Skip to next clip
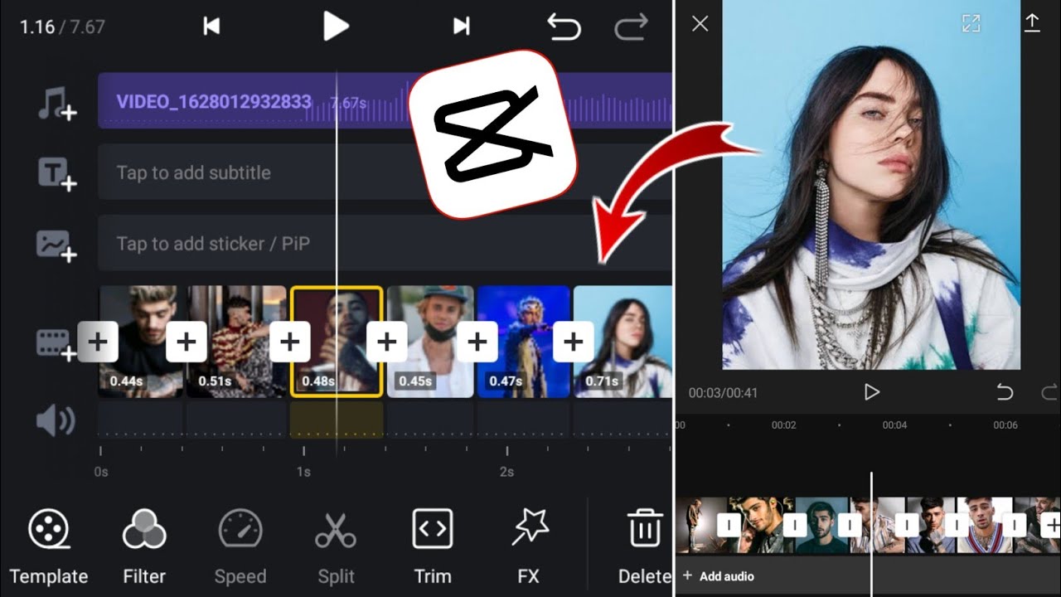Image resolution: width=1061 pixels, height=597 pixels. [x=462, y=27]
